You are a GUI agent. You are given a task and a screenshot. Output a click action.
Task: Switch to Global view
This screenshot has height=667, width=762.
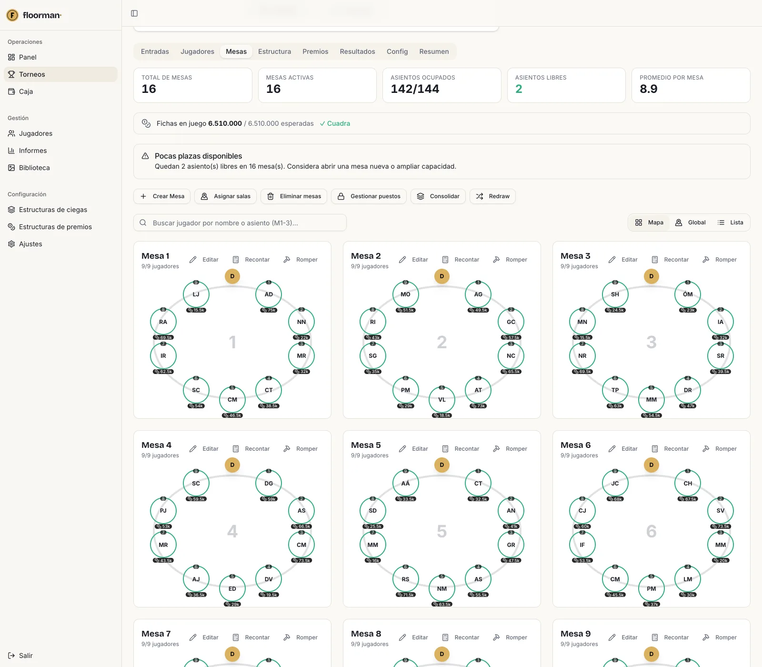pyautogui.click(x=691, y=222)
